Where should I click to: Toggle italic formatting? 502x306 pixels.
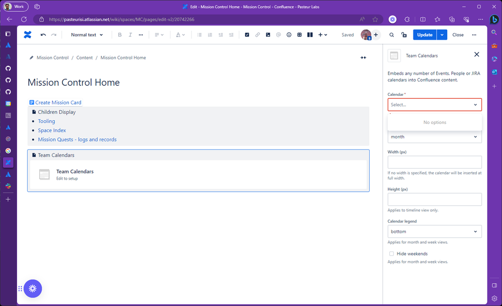click(x=130, y=35)
